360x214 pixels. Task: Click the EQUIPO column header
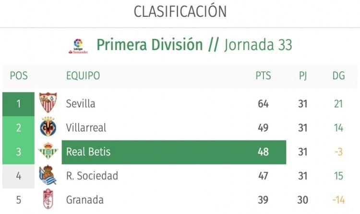pyautogui.click(x=83, y=76)
